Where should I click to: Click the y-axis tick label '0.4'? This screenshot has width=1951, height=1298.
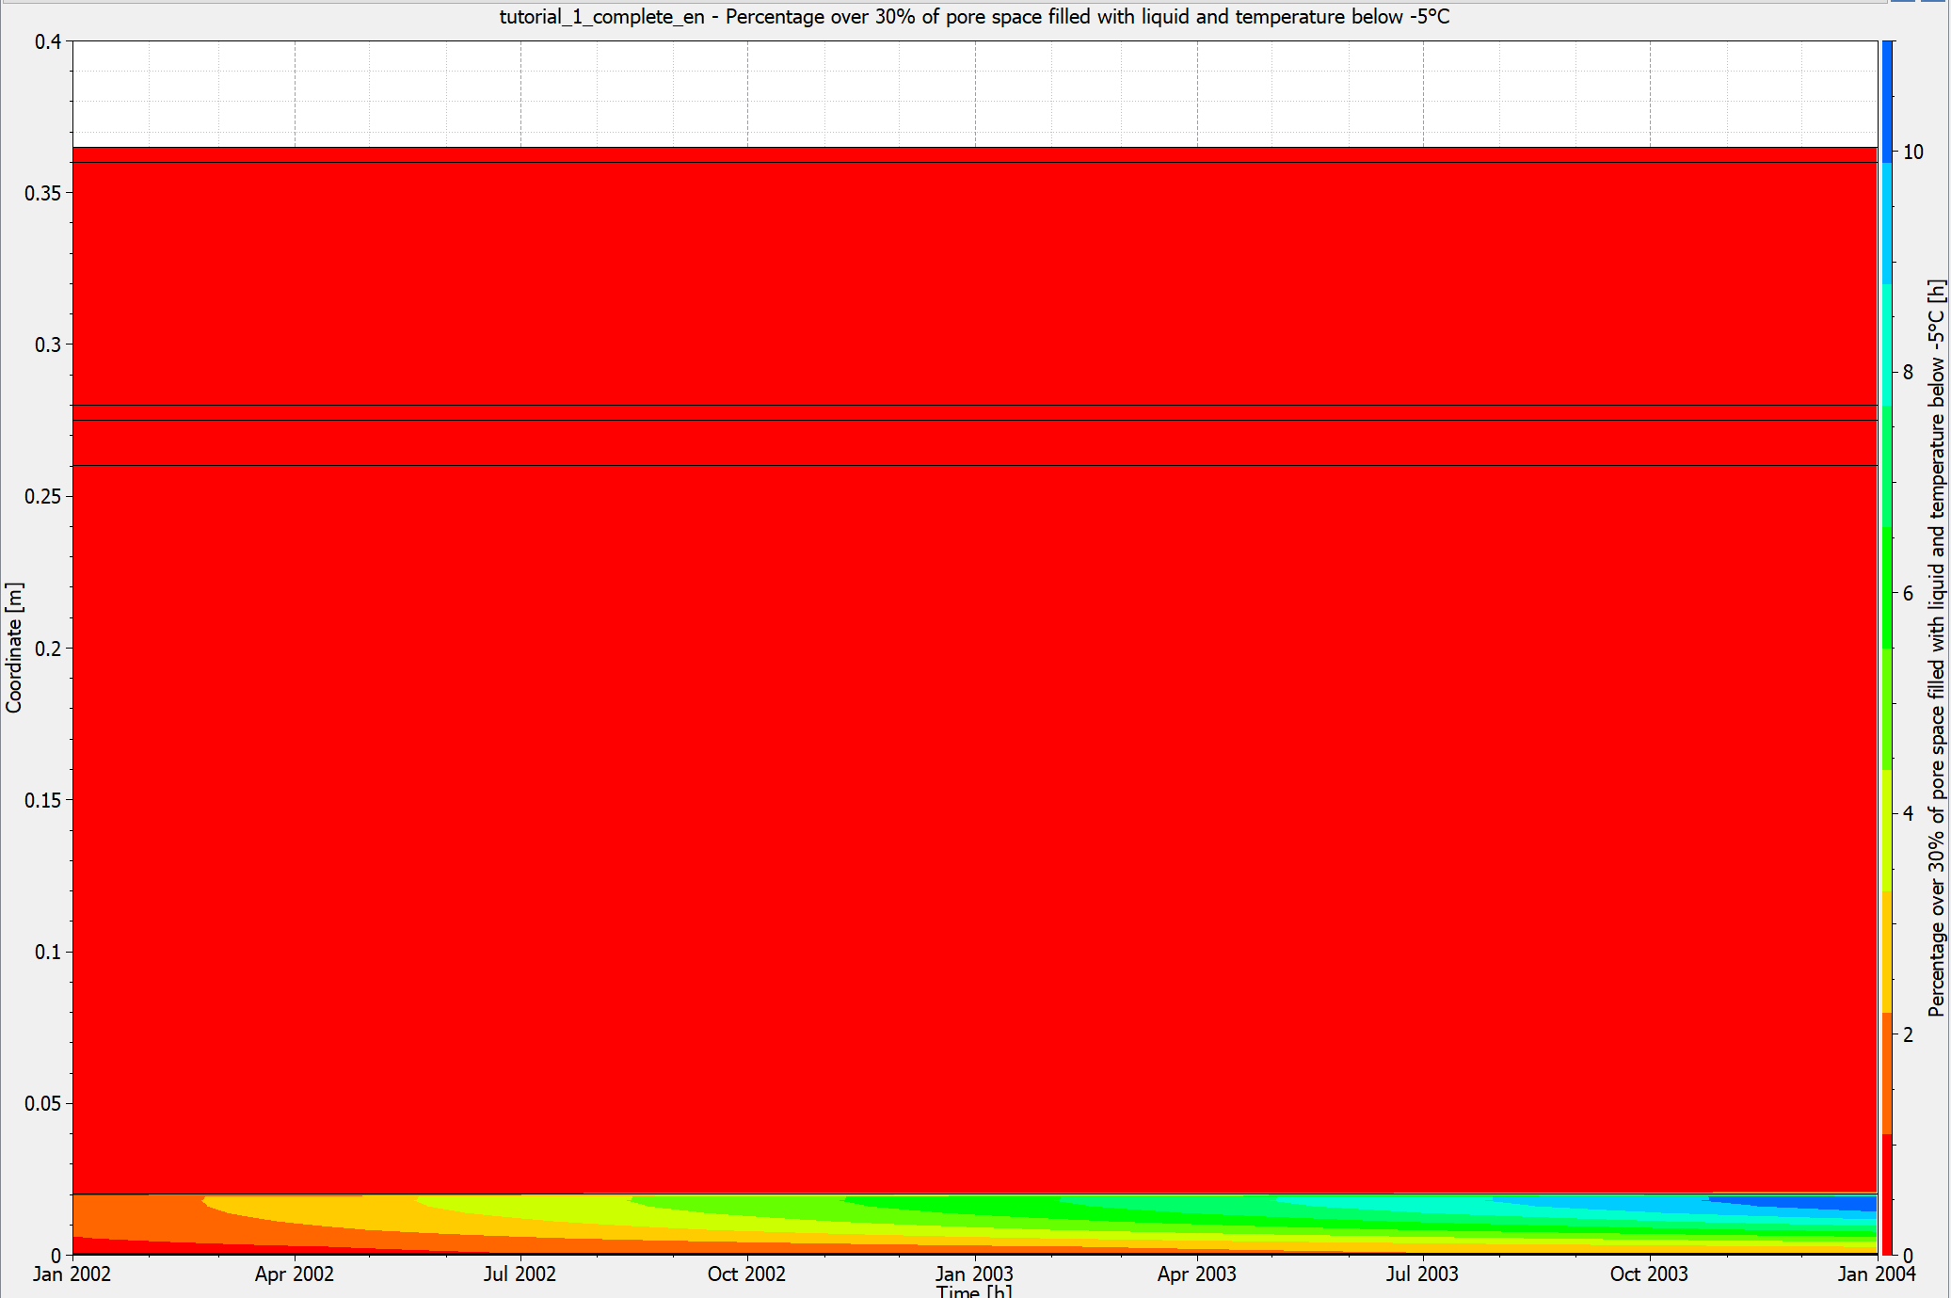tap(48, 41)
